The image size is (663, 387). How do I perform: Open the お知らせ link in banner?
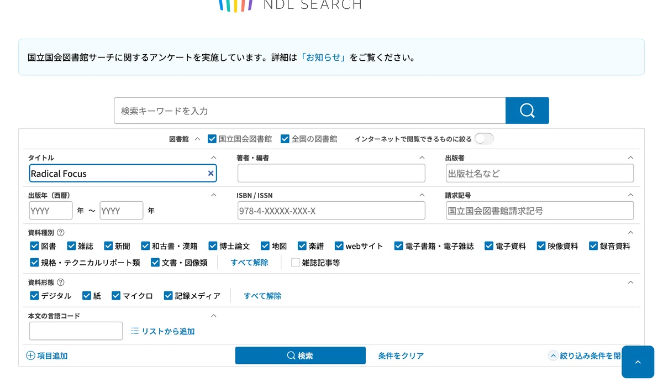[x=323, y=57]
